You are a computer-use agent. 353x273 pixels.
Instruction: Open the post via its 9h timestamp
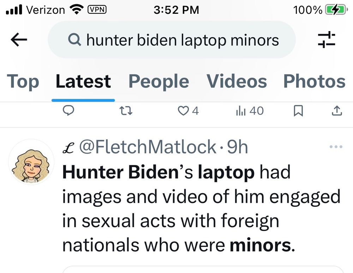pos(237,147)
